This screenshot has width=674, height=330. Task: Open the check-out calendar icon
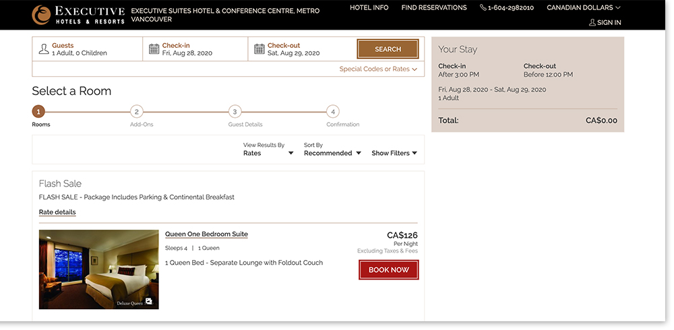coord(259,49)
